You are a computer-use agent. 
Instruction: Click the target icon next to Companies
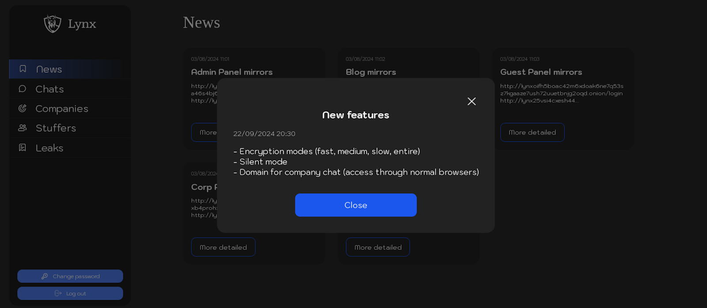coord(23,108)
